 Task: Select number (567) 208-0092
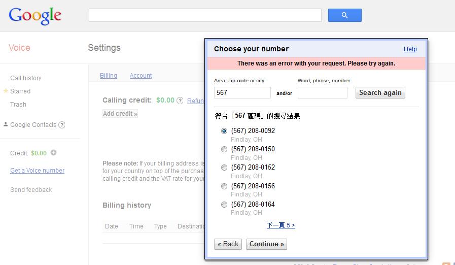[x=224, y=131]
